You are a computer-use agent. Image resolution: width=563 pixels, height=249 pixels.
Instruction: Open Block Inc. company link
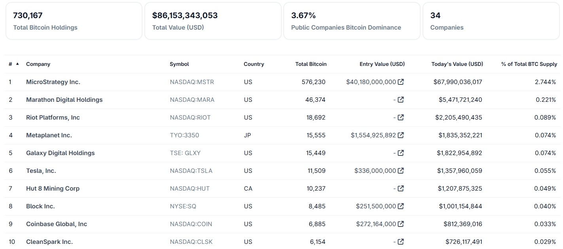click(40, 206)
